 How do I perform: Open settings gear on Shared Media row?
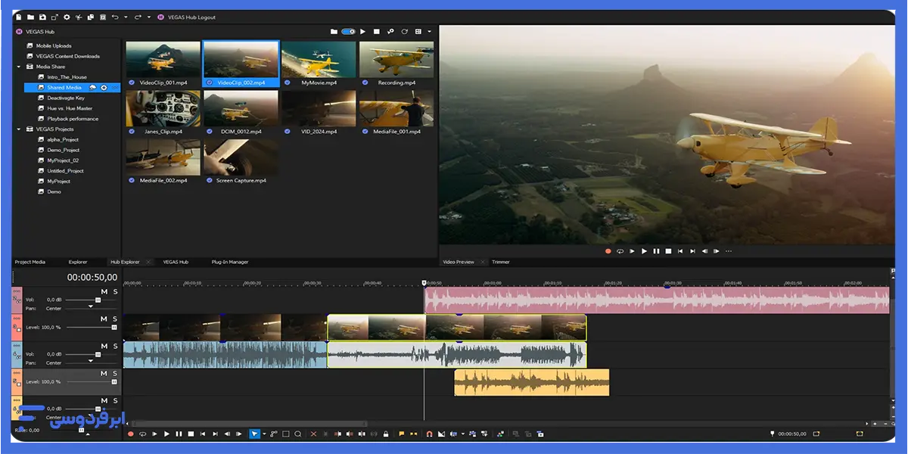(104, 88)
